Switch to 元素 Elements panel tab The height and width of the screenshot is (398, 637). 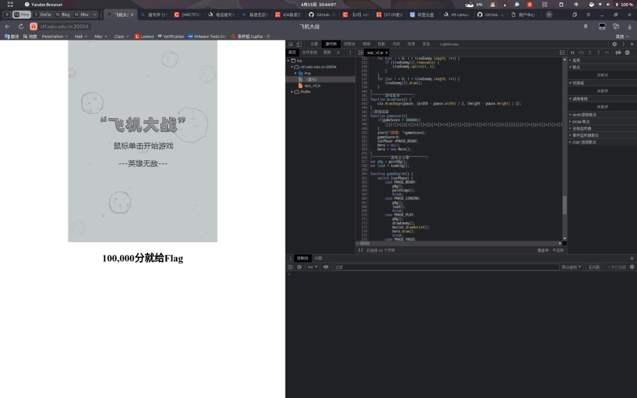314,44
